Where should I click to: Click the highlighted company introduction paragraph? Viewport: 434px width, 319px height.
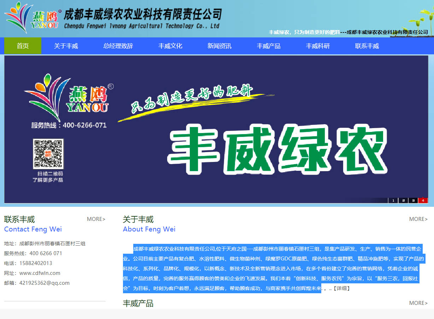[274, 269]
